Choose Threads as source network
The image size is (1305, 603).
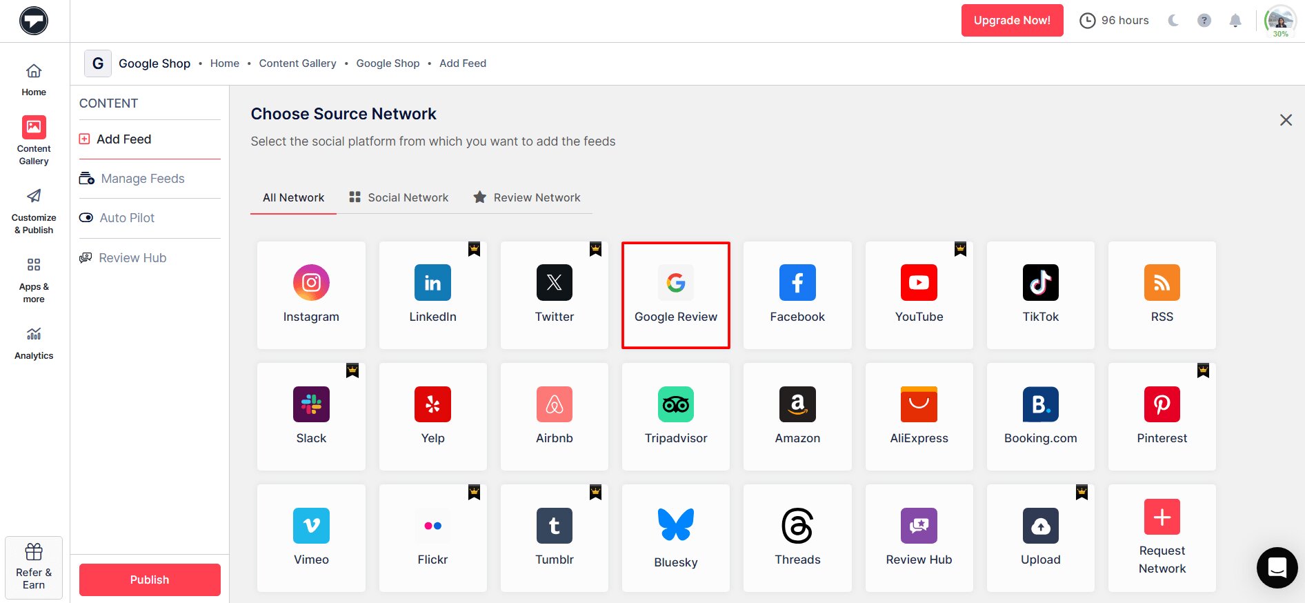(797, 538)
